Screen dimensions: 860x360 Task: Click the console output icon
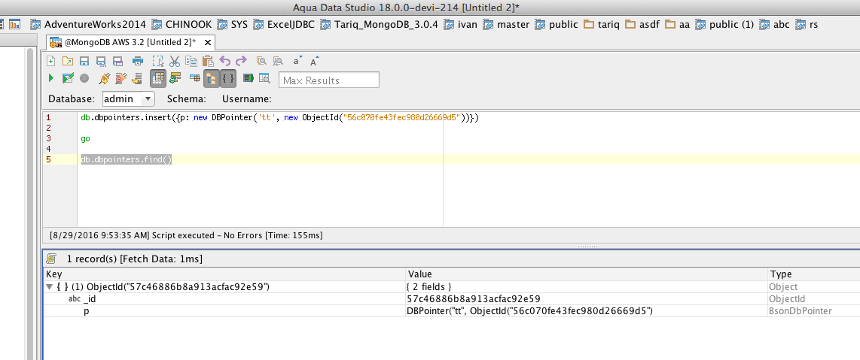(248, 78)
